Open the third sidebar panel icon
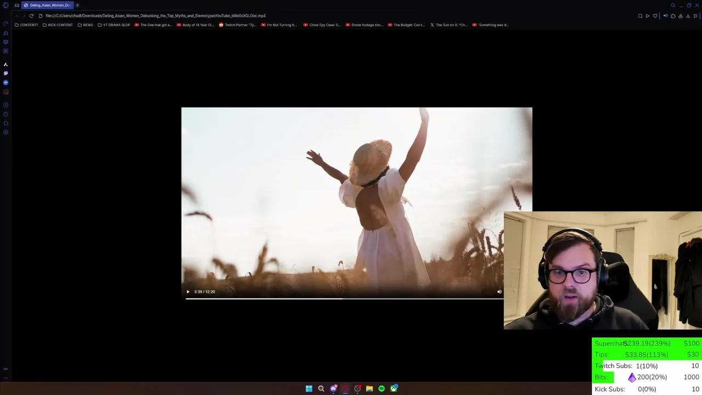The image size is (702, 395). click(x=5, y=42)
